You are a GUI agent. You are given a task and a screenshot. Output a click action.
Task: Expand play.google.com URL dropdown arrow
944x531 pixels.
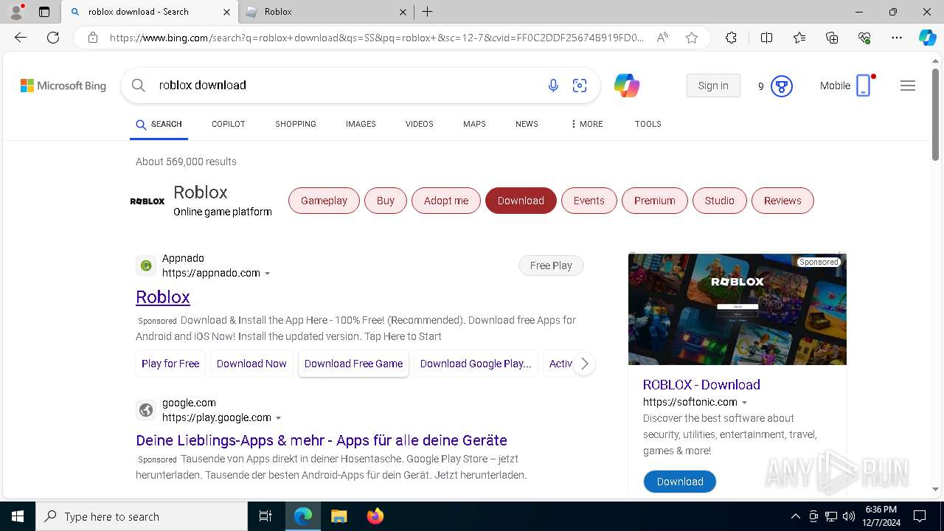click(278, 418)
